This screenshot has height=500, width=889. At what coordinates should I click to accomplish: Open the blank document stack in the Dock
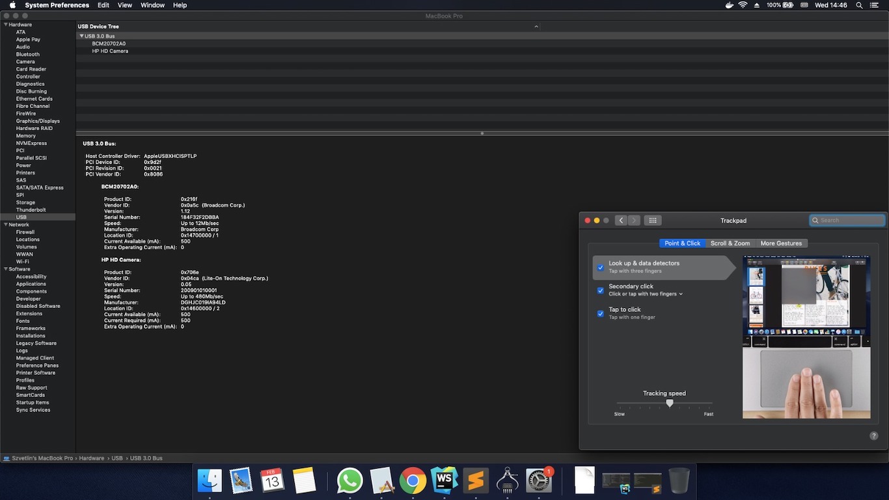point(584,481)
